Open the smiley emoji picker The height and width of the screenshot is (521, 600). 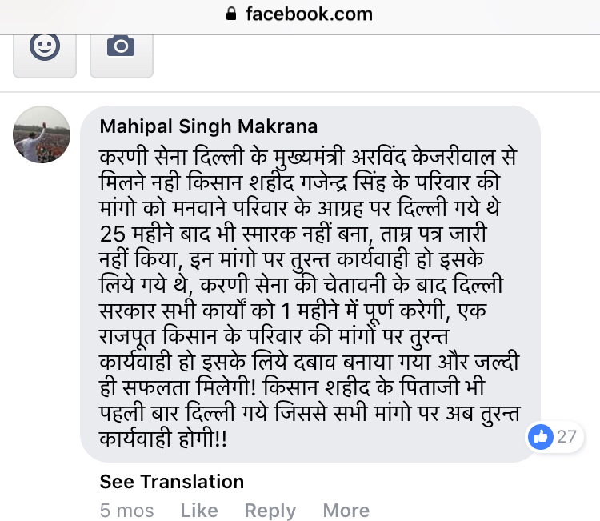[x=45, y=46]
